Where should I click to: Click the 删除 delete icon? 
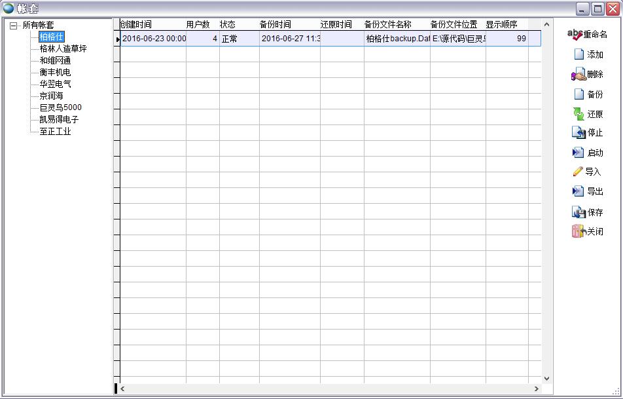coord(578,75)
